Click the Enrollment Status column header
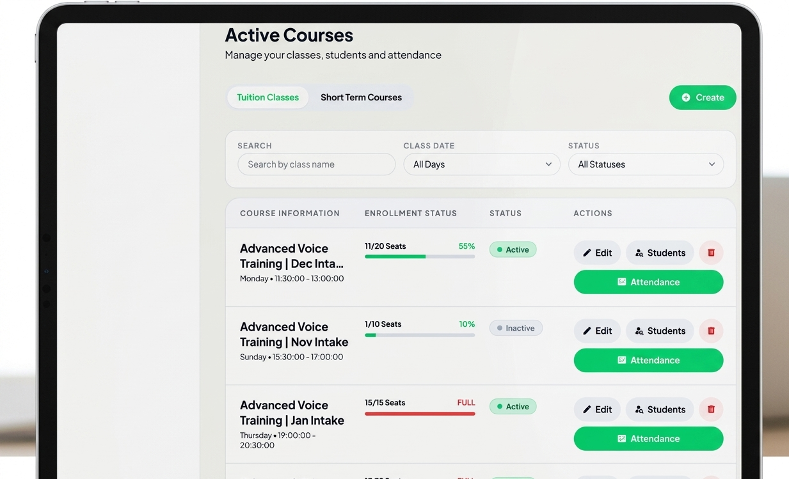Image resolution: width=789 pixels, height=479 pixels. point(411,213)
